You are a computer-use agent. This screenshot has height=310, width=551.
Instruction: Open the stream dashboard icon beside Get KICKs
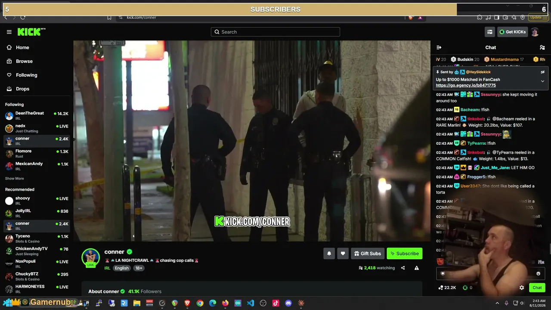[x=490, y=32]
